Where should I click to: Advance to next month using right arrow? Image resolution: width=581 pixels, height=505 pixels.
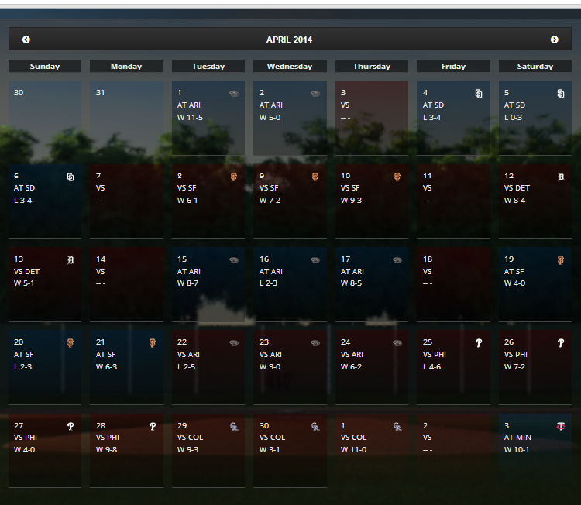click(x=554, y=40)
